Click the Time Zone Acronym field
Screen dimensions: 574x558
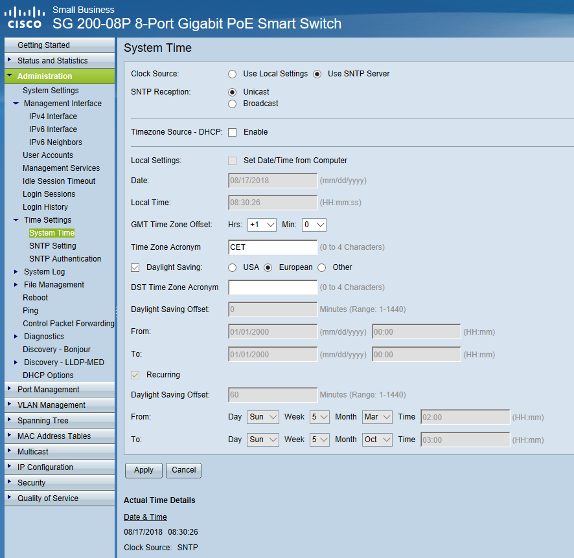pos(273,247)
